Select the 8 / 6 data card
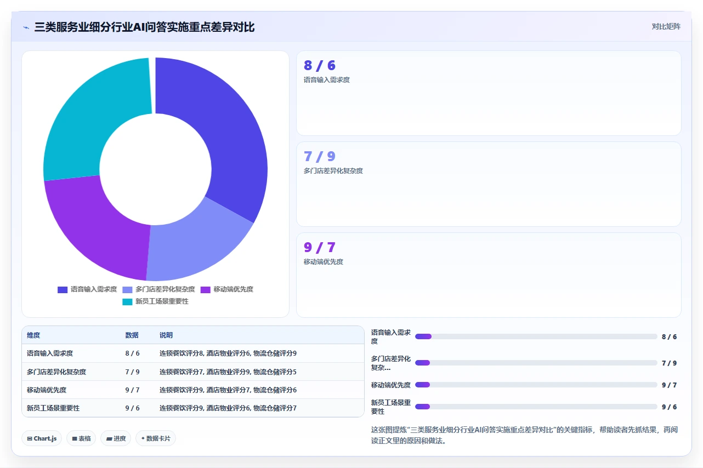Screen dimensions: 703x468 [x=489, y=93]
